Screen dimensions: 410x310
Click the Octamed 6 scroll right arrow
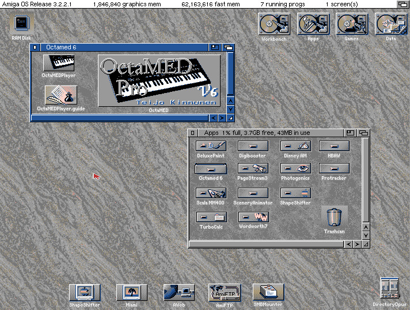(x=222, y=118)
